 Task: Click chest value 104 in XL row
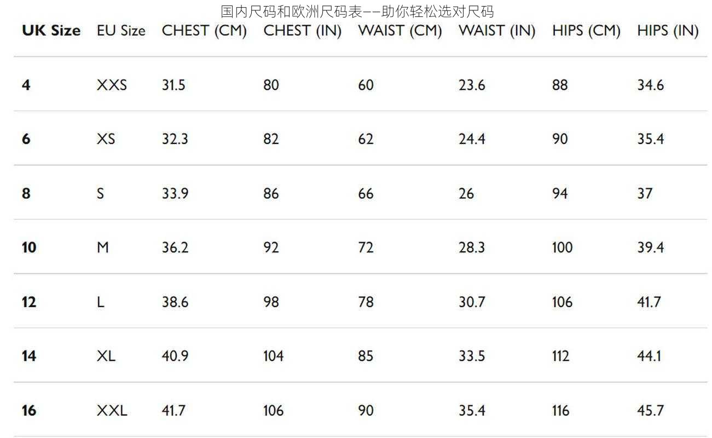(274, 356)
